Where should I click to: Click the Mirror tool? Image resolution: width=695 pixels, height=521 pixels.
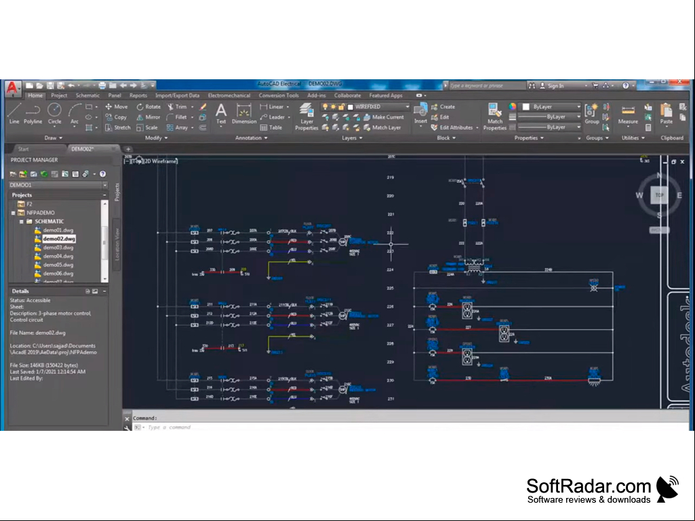148,117
